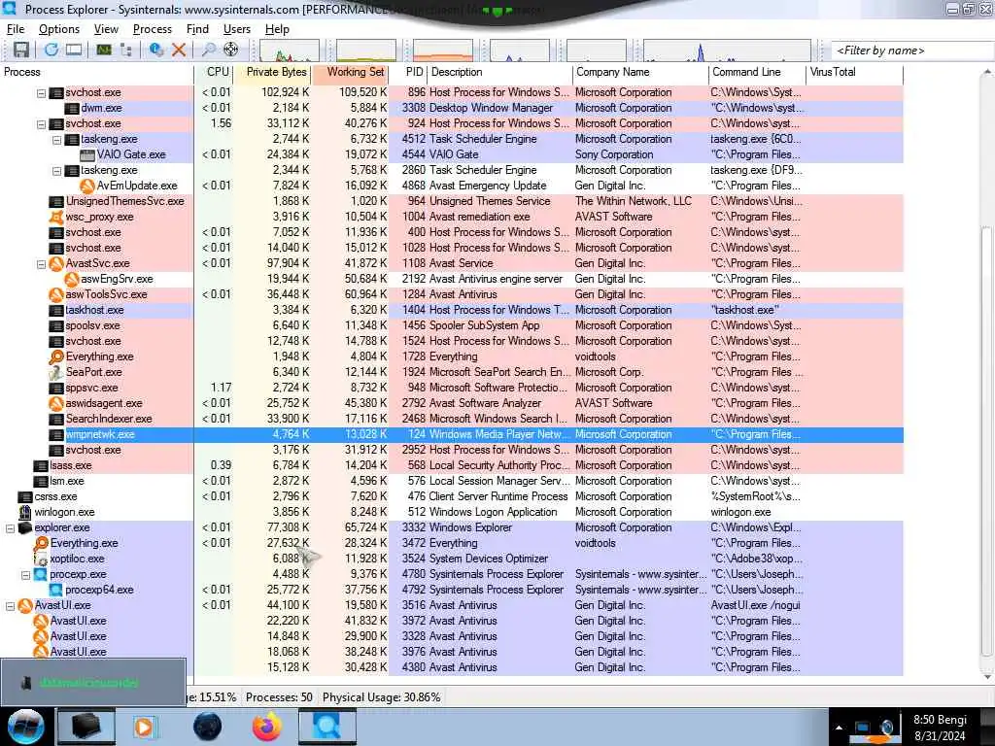Select the dwm.exe process row

coord(452,108)
